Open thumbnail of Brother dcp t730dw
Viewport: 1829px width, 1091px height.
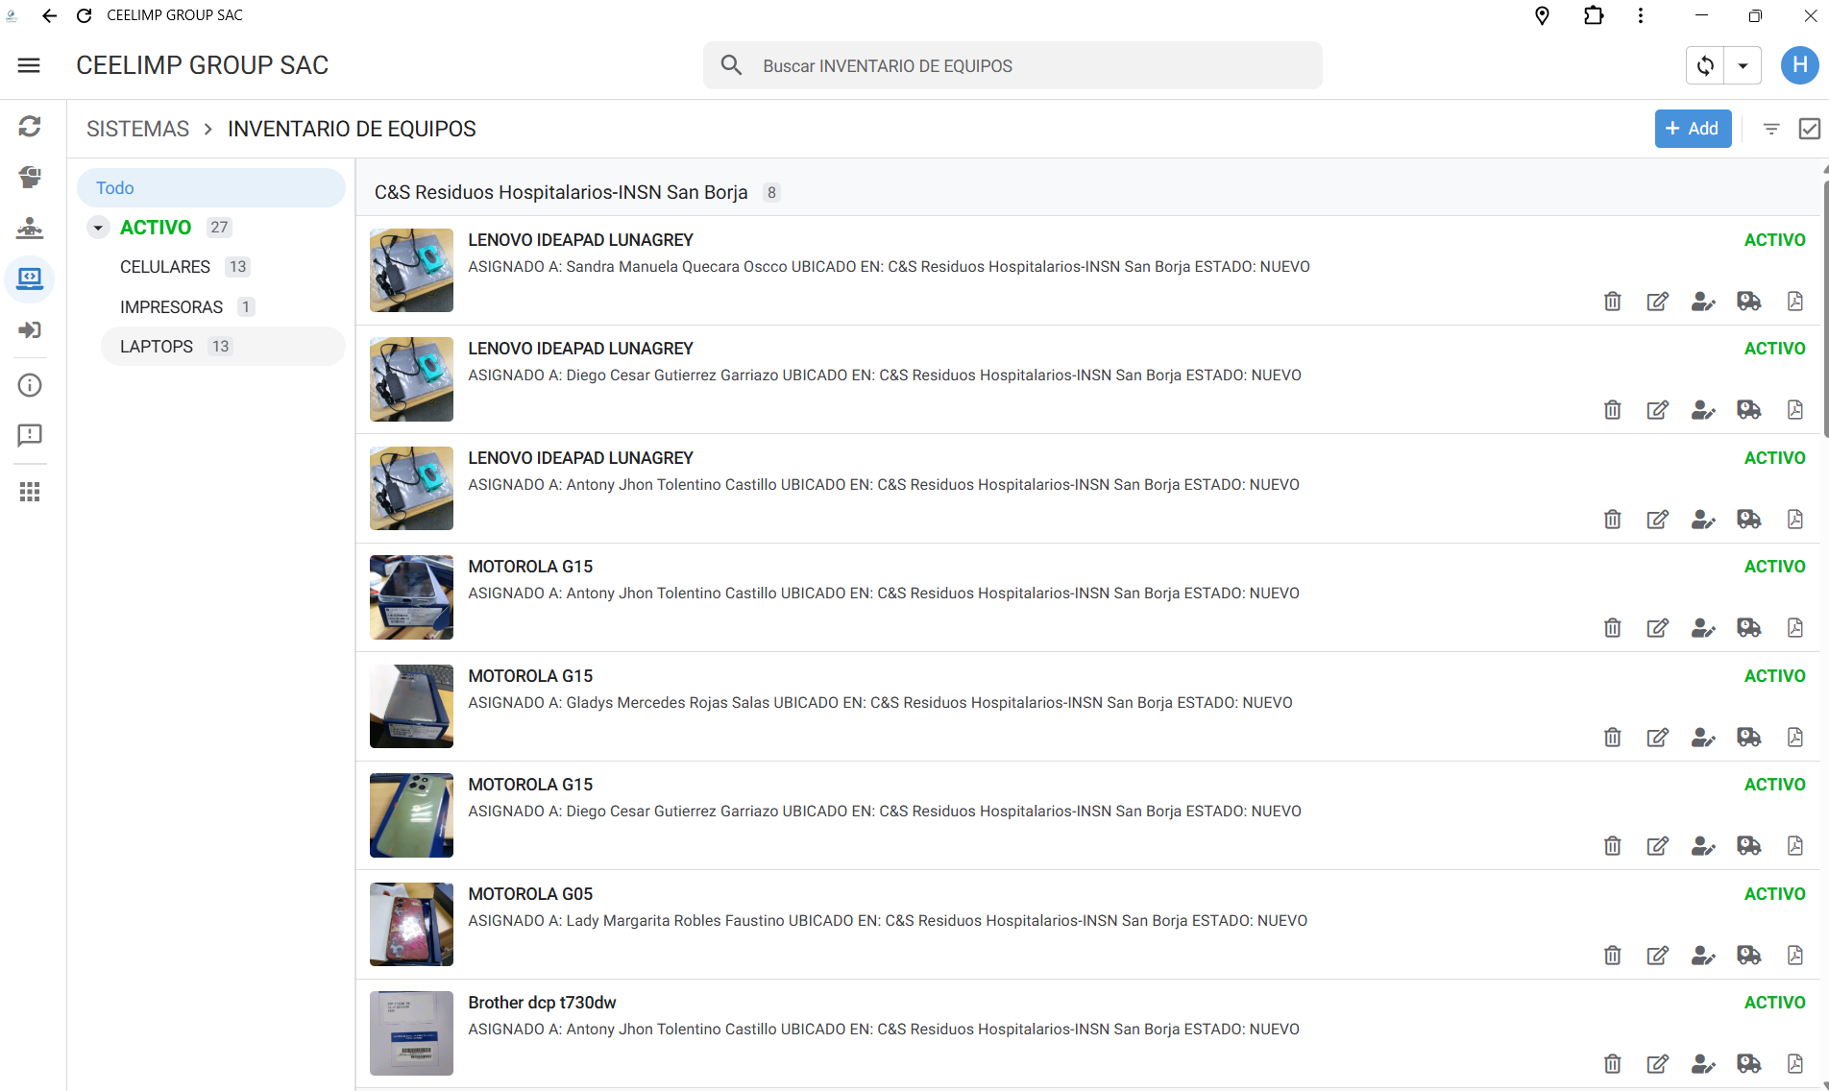pos(411,1033)
